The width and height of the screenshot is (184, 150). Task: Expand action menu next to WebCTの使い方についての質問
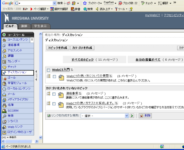point(111,76)
